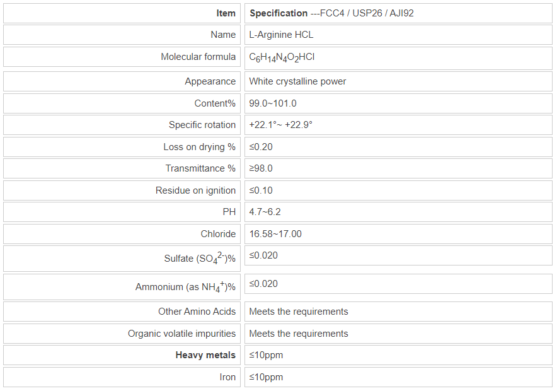
Task: Click the 'Ammonium (as NH4+)%' label
Action: pyautogui.click(x=185, y=287)
